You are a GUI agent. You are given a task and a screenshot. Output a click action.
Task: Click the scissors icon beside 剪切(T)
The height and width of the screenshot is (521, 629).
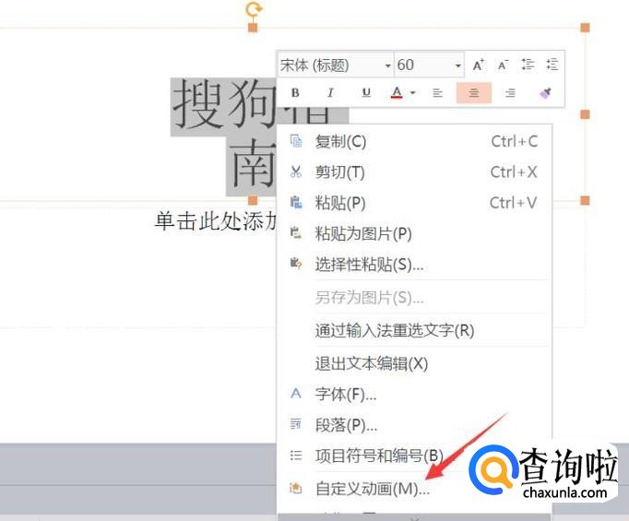pyautogui.click(x=296, y=172)
